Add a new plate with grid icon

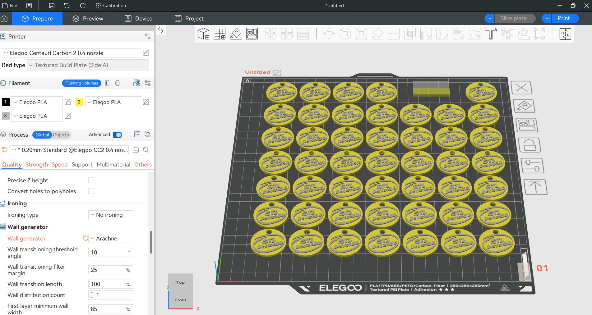click(x=220, y=34)
